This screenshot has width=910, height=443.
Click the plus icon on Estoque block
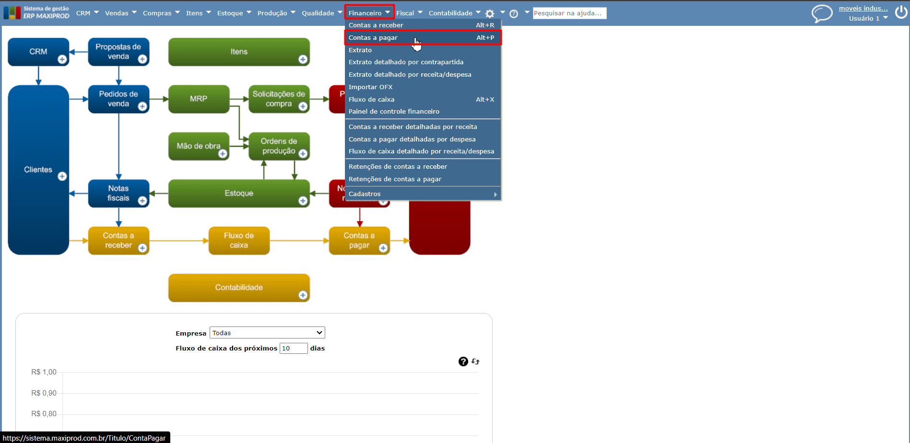click(303, 201)
